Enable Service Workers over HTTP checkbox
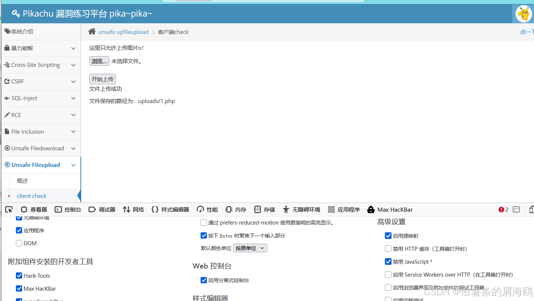The width and height of the screenshot is (534, 301). (x=388, y=274)
